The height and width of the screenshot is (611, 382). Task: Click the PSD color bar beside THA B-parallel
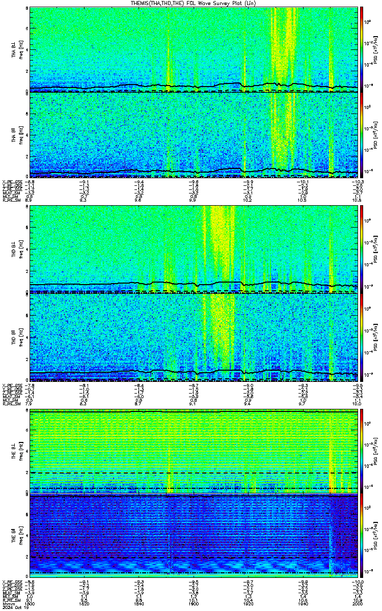click(x=362, y=134)
